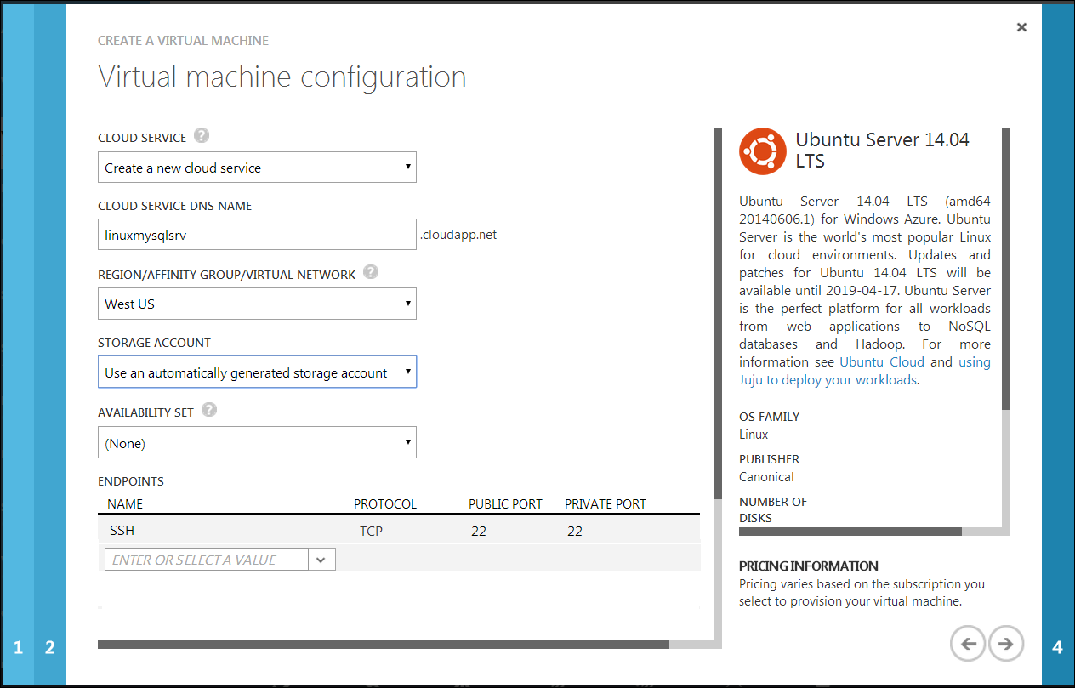This screenshot has height=688, width=1075.
Task: Click the Linux OS family value
Action: (x=754, y=435)
